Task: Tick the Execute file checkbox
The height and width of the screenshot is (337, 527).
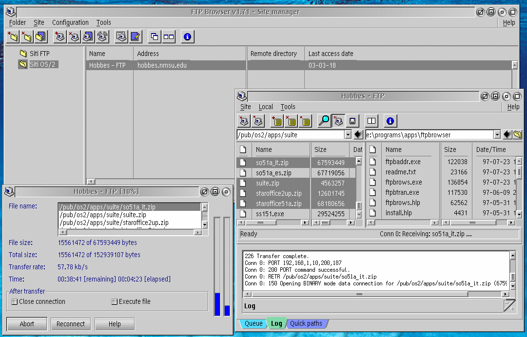Action: point(114,302)
